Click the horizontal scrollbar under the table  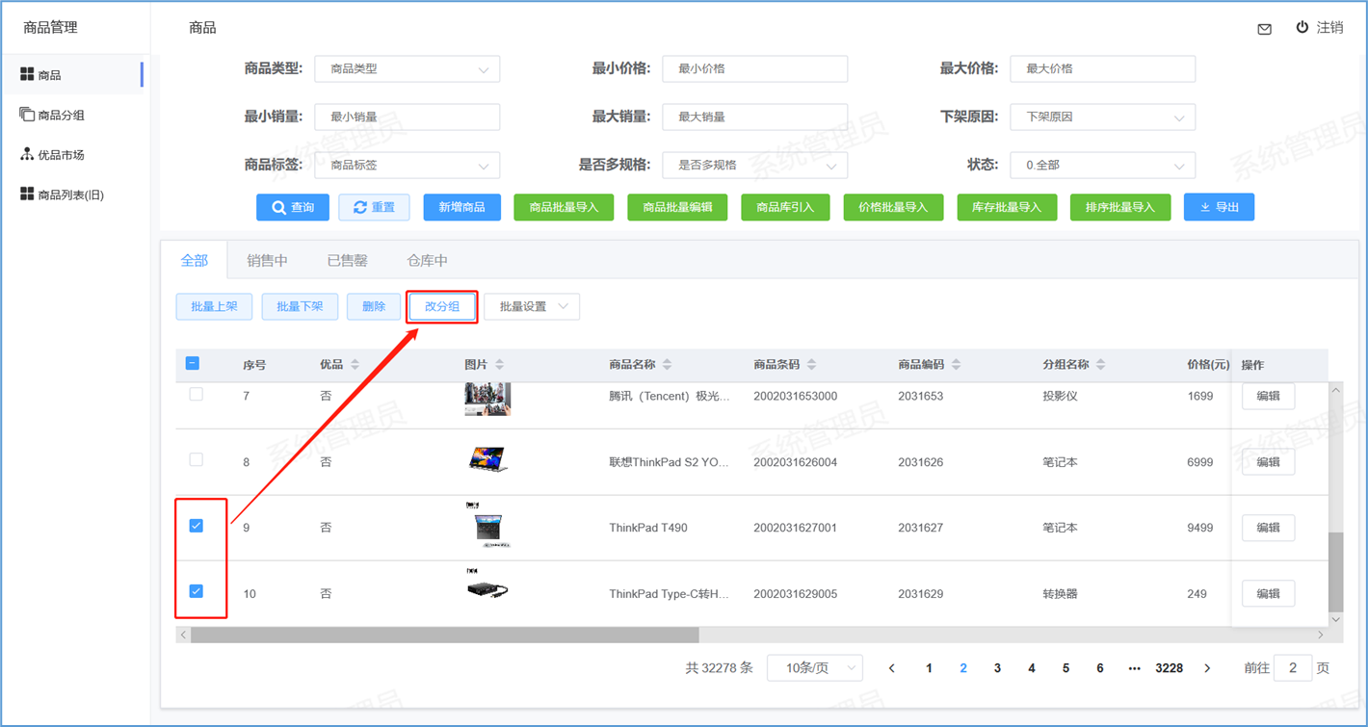[444, 636]
